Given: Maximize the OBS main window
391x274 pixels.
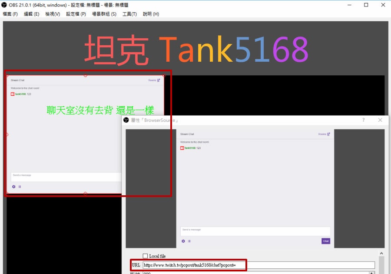Looking at the screenshot, I should pyautogui.click(x=366, y=5).
